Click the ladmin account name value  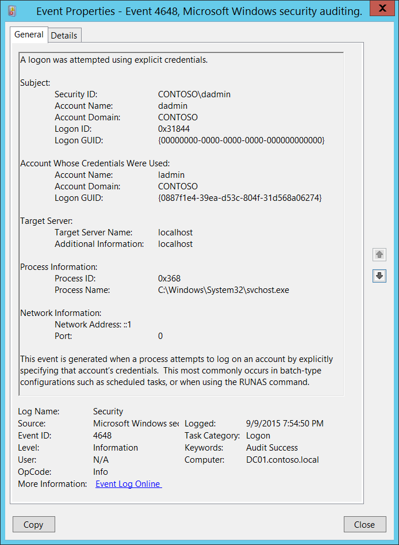coord(171,175)
